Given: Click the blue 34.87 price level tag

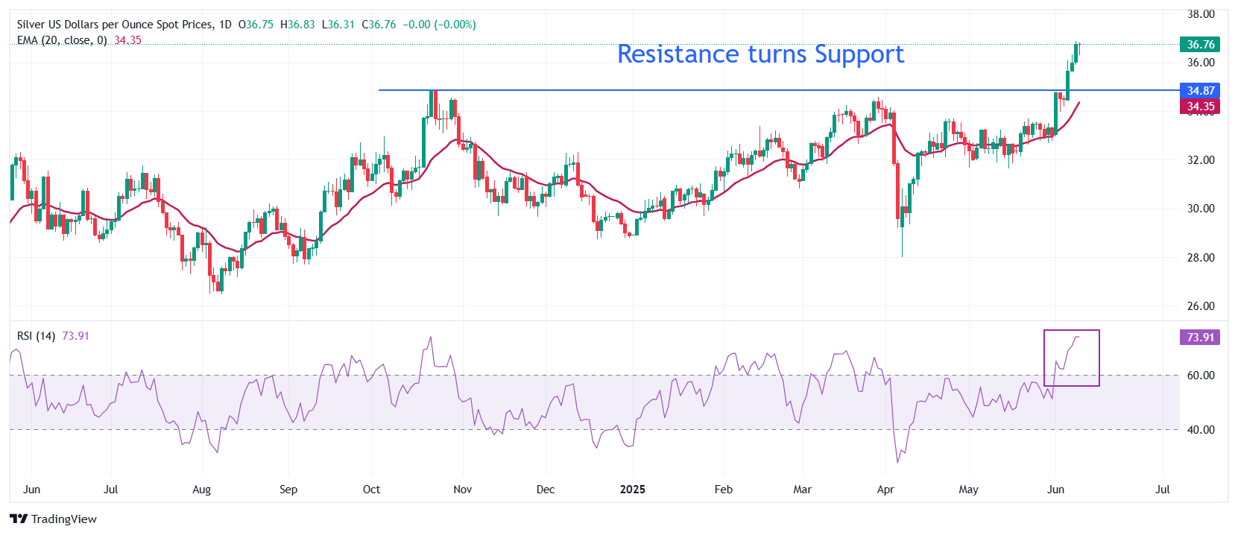Looking at the screenshot, I should click(x=1200, y=91).
